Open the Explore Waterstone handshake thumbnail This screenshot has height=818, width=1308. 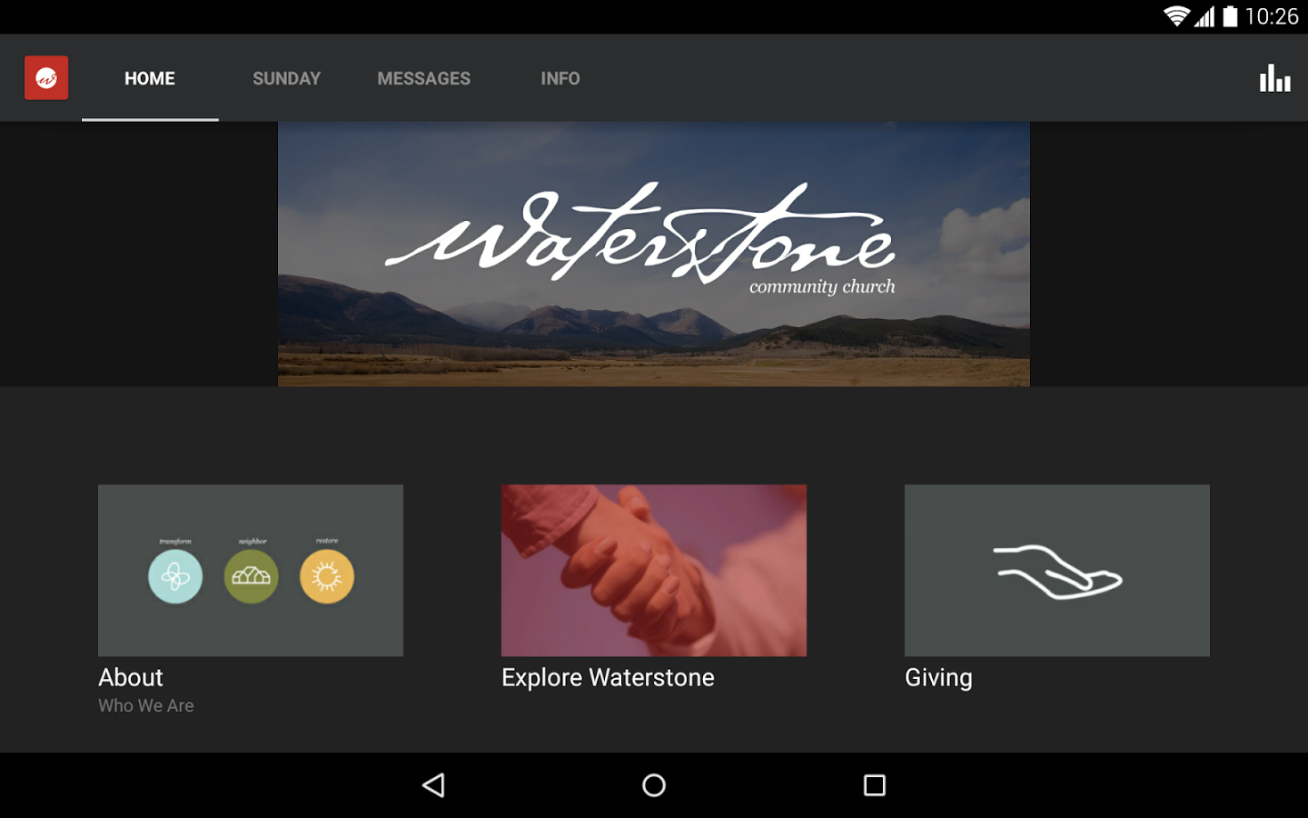[x=654, y=570]
